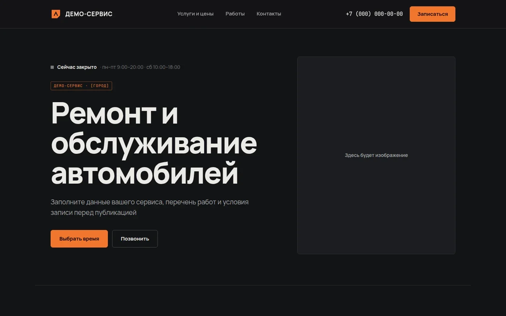Viewport: 506px width, 316px height.
Task: Select the Позвонить button
Action: (135, 239)
